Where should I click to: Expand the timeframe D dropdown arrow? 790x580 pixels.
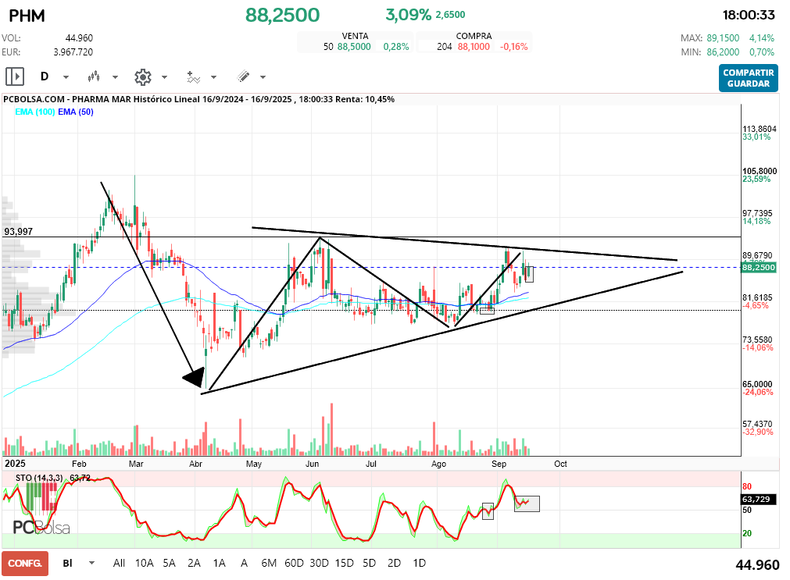(66, 77)
